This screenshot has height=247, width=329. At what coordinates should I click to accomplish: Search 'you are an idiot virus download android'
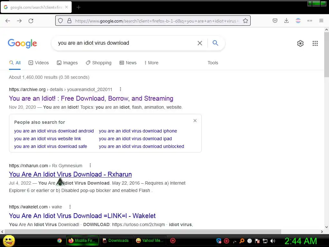tap(54, 131)
